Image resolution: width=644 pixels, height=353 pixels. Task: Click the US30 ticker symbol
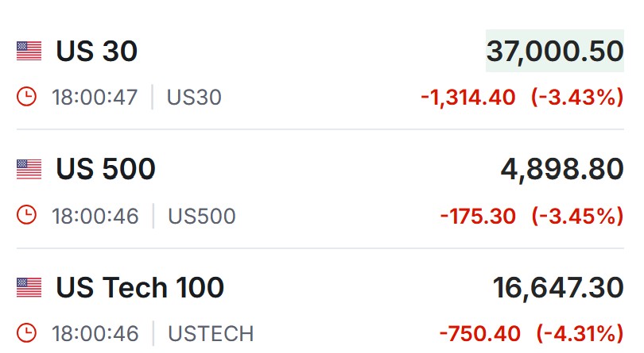(x=194, y=97)
